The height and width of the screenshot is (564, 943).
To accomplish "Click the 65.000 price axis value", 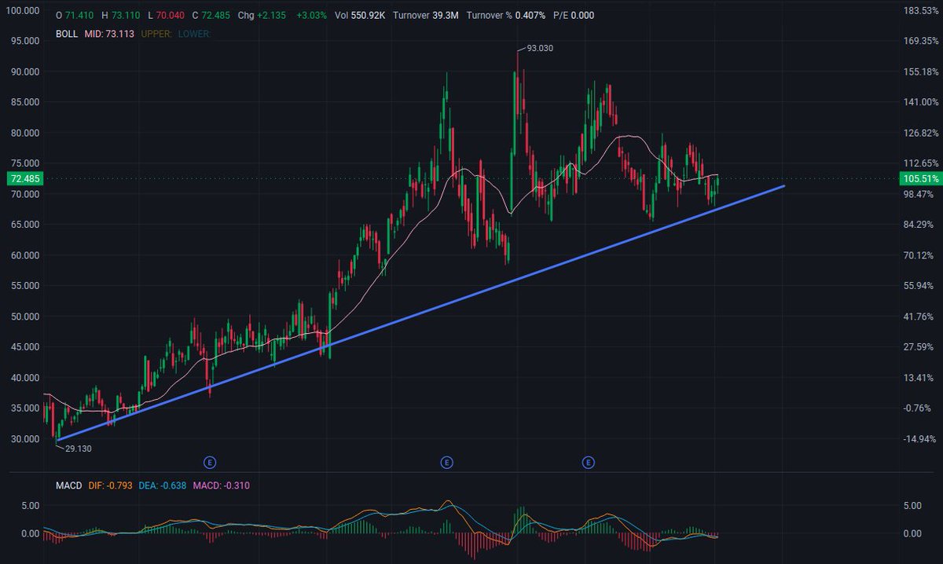I will click(24, 225).
